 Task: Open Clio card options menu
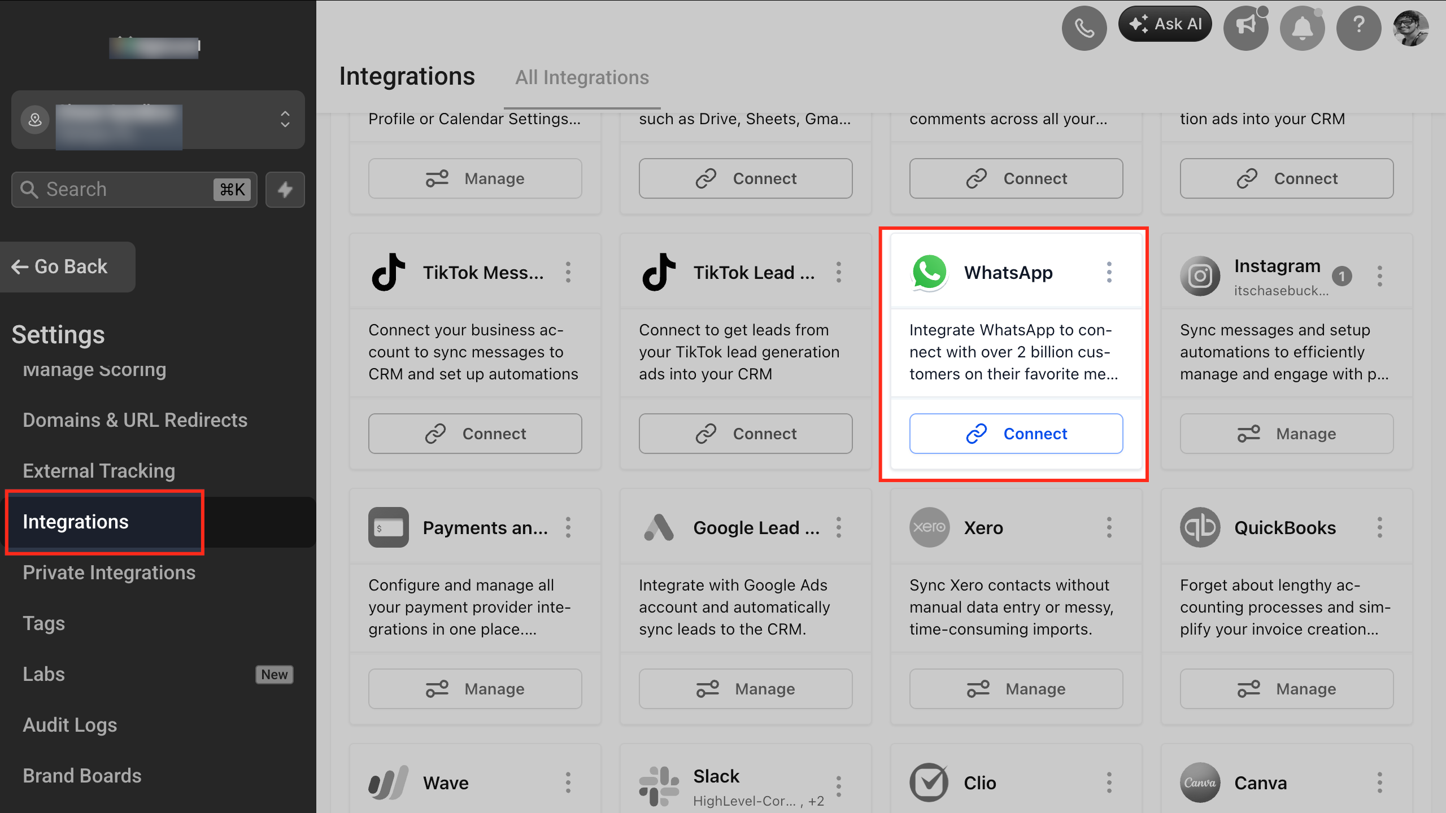pos(1109,783)
